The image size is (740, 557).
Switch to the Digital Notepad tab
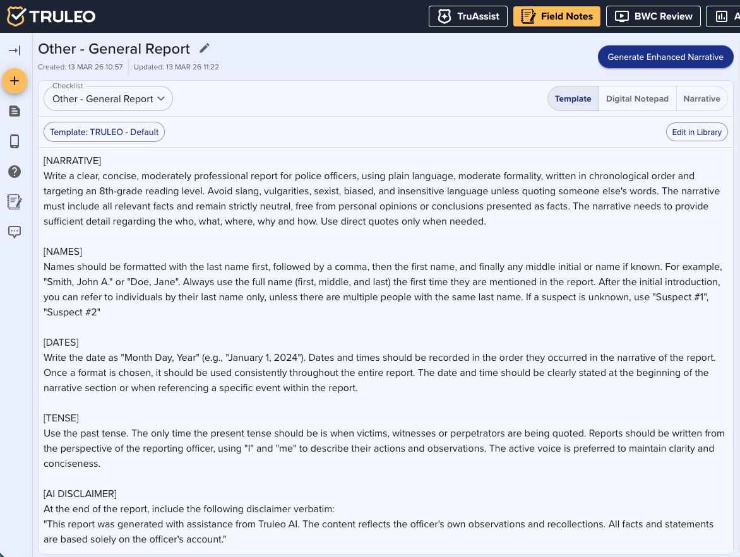tap(637, 98)
